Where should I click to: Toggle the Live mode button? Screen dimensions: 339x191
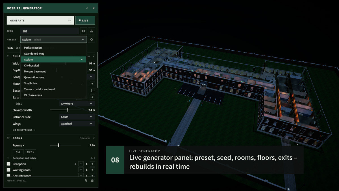(85, 20)
